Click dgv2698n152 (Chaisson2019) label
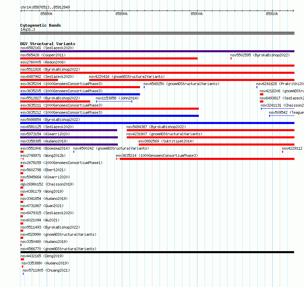 click(x=47, y=184)
